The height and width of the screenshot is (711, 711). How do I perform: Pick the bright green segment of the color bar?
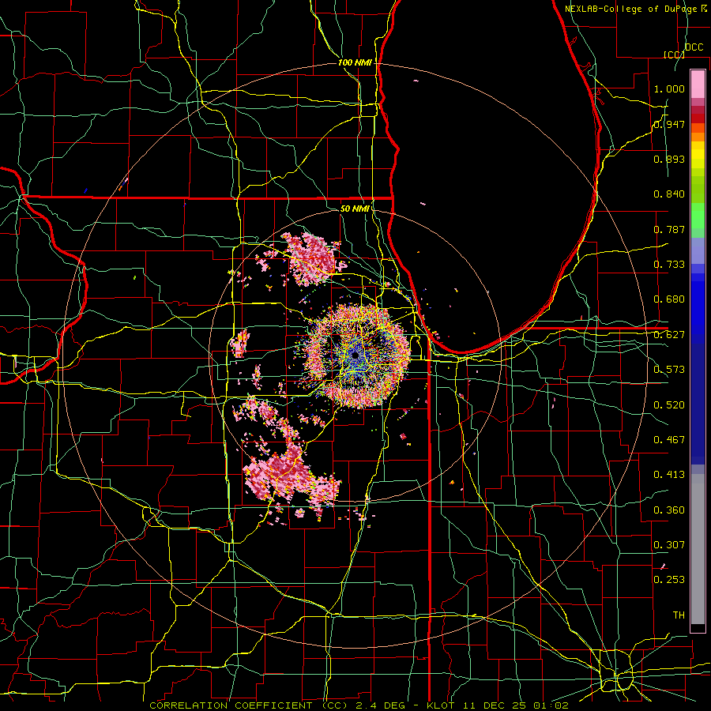tap(698, 216)
